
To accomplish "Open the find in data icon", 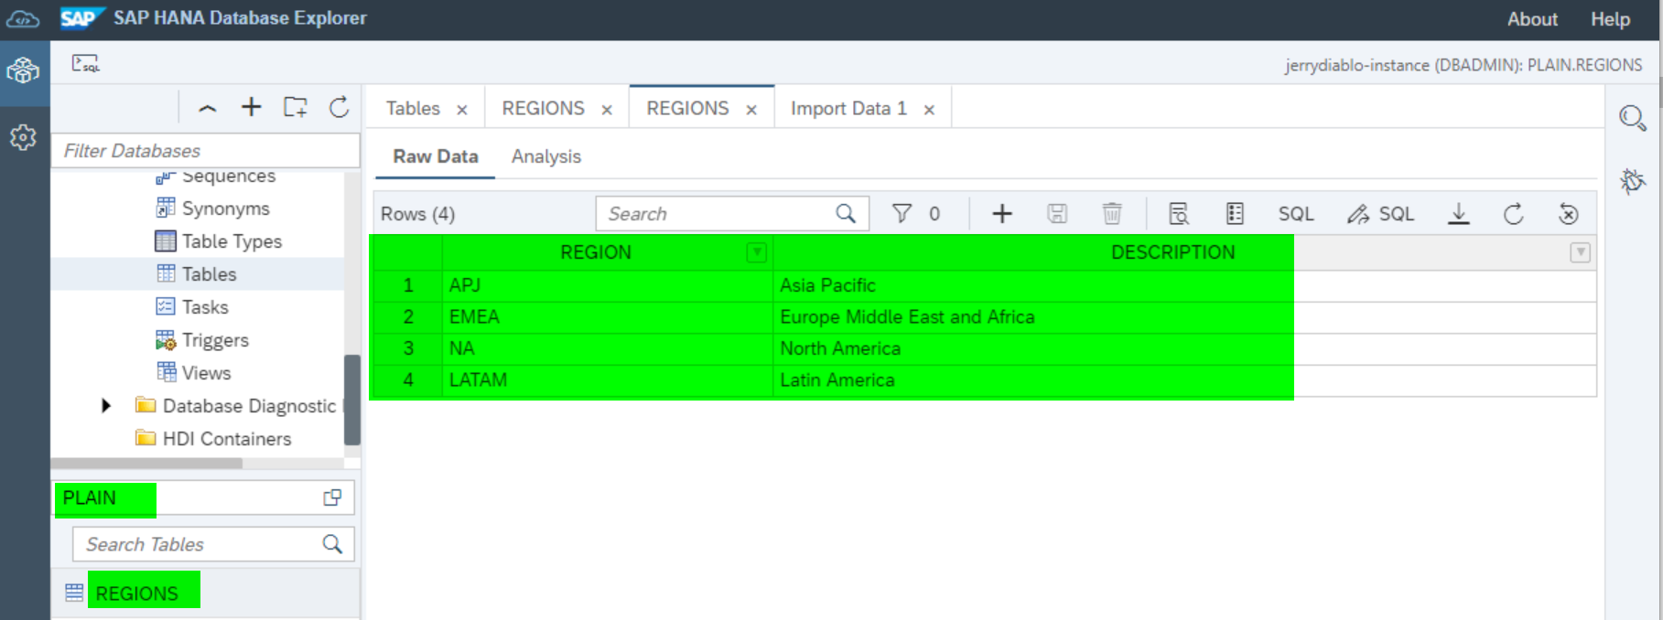I will (1179, 213).
